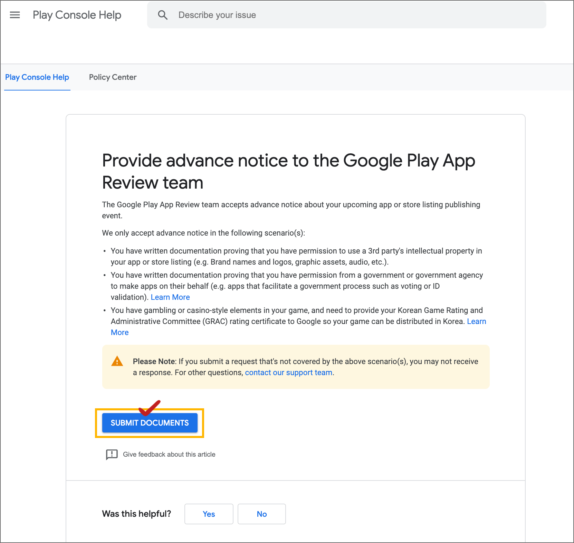Open Learn More link about Korea GRAC rating
Viewport: 574px width, 543px height.
476,321
